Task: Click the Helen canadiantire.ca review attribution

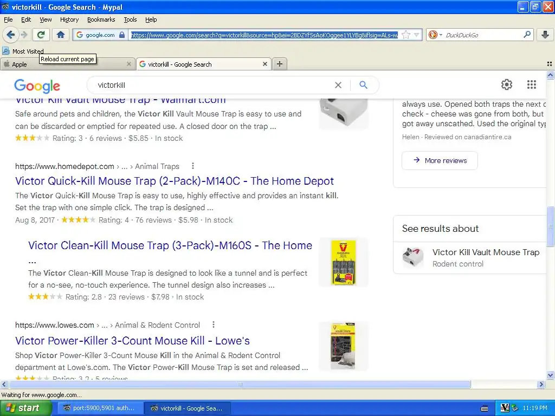Action: tap(456, 137)
